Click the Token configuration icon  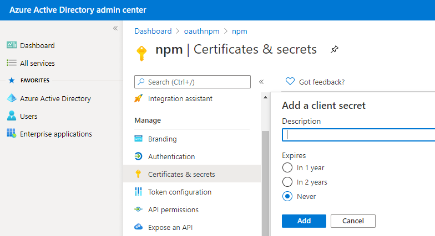(x=139, y=192)
